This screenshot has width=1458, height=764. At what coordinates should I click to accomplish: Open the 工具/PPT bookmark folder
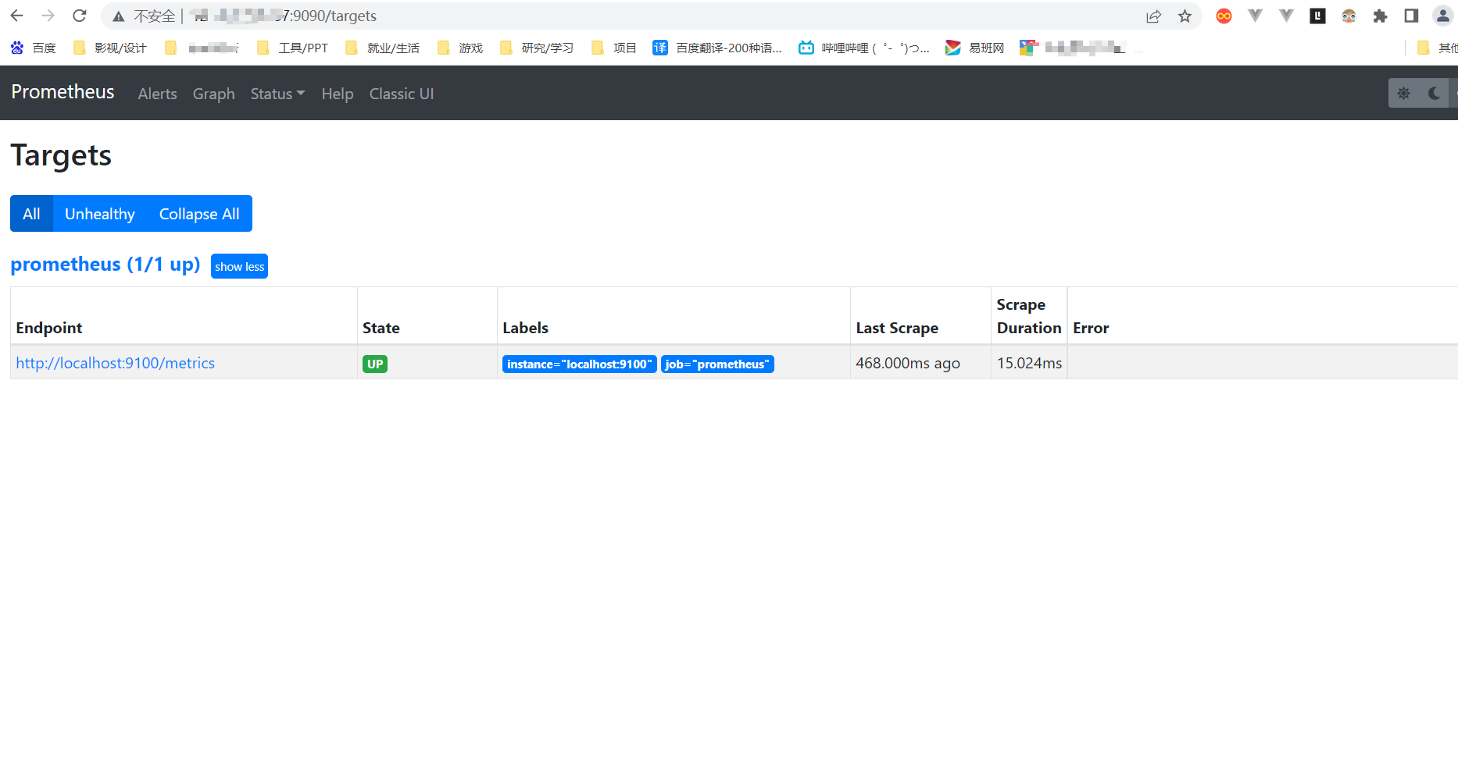tap(293, 48)
